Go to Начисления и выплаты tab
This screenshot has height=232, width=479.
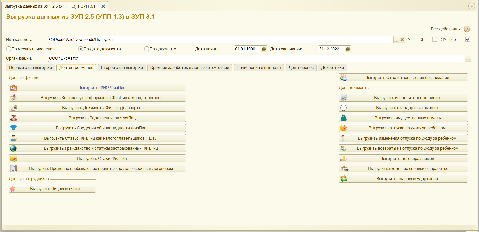[x=259, y=68]
